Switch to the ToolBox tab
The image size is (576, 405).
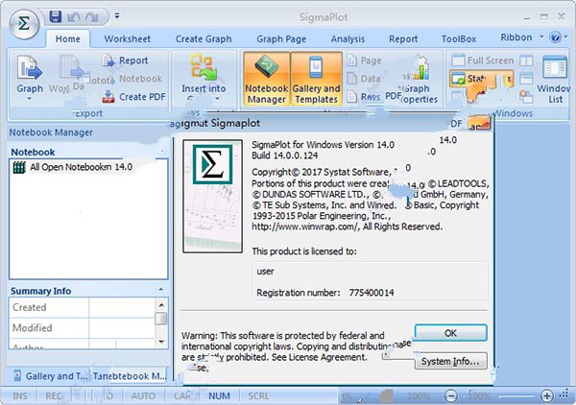click(x=459, y=39)
